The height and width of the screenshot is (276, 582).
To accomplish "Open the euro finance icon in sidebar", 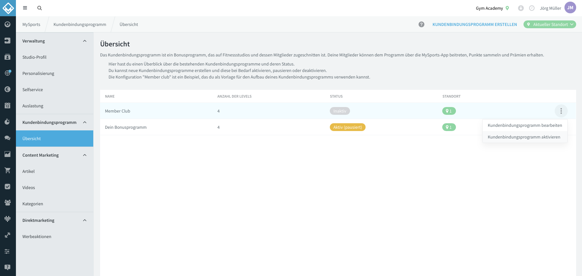I will click(7, 89).
